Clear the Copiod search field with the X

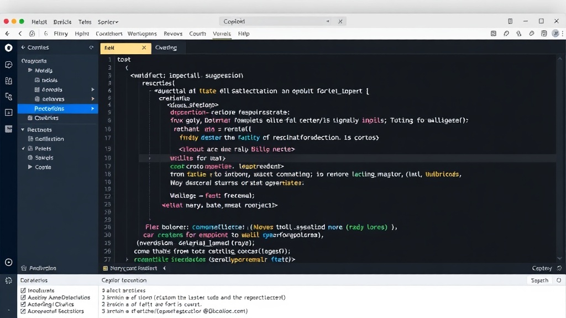tap(340, 22)
